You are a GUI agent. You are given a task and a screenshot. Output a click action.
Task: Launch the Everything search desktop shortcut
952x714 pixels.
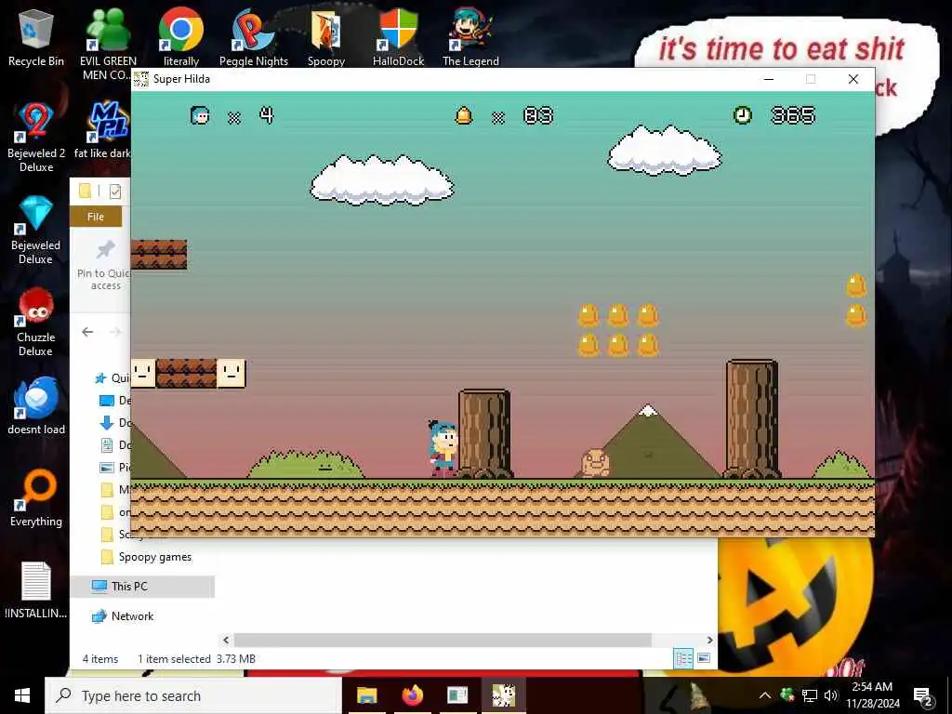[36, 498]
